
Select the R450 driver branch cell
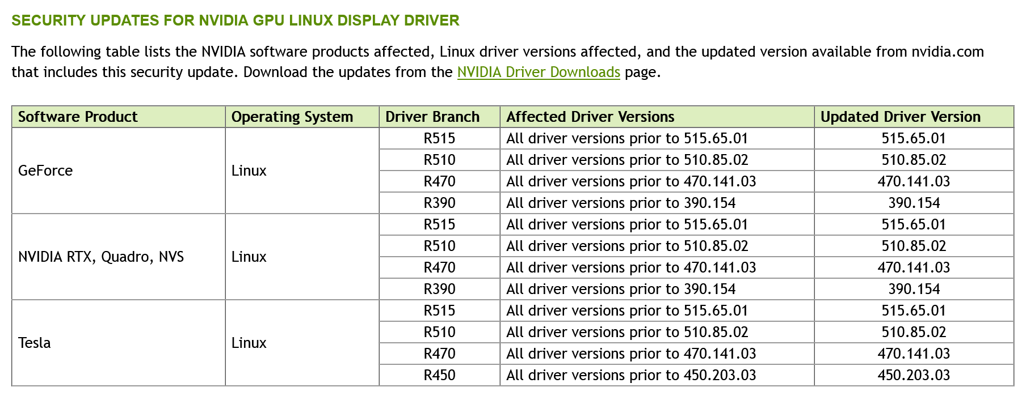(439, 375)
